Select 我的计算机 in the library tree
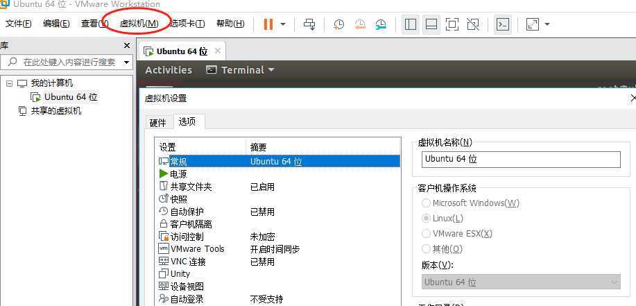This screenshot has height=306, width=636. pos(52,83)
